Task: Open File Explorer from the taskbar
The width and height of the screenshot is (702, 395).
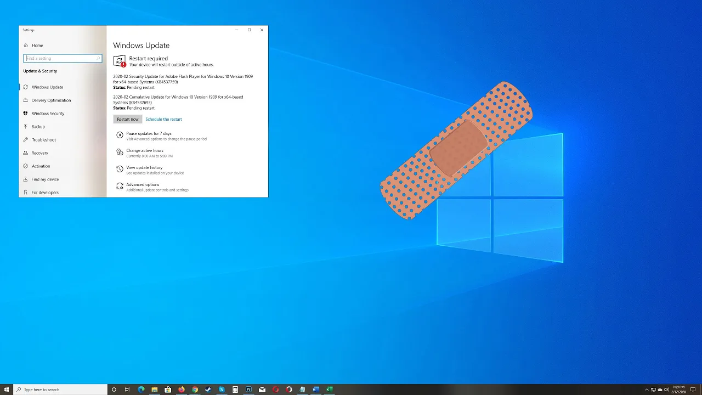Action: click(x=155, y=390)
